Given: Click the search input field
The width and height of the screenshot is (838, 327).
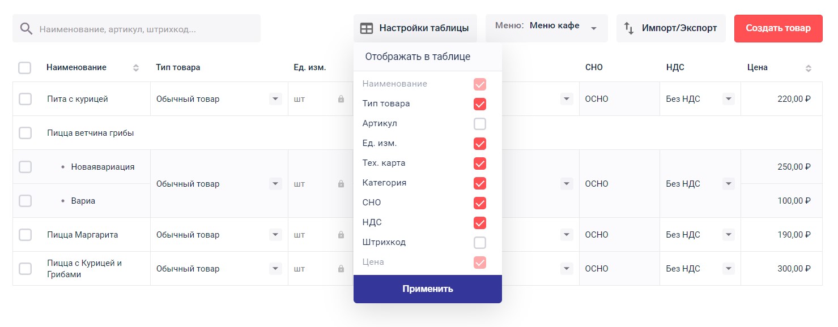Looking at the screenshot, I should pyautogui.click(x=137, y=28).
